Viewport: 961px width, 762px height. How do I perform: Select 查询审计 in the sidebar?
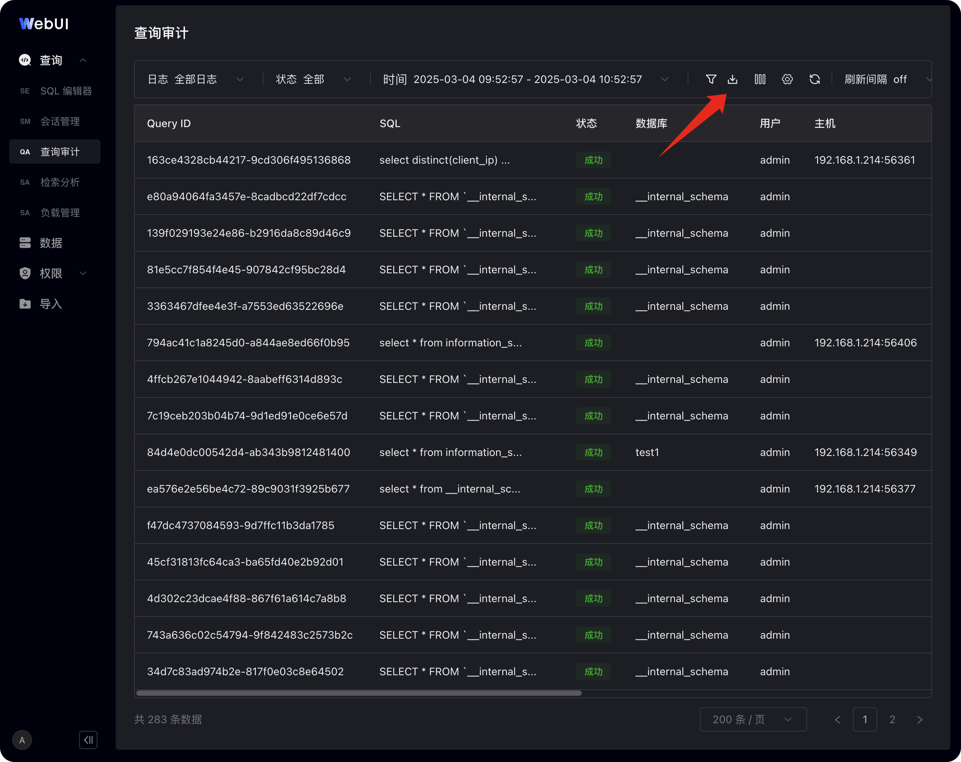(x=55, y=151)
